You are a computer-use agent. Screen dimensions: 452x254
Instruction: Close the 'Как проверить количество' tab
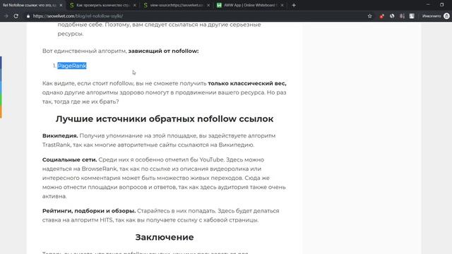click(x=135, y=5)
